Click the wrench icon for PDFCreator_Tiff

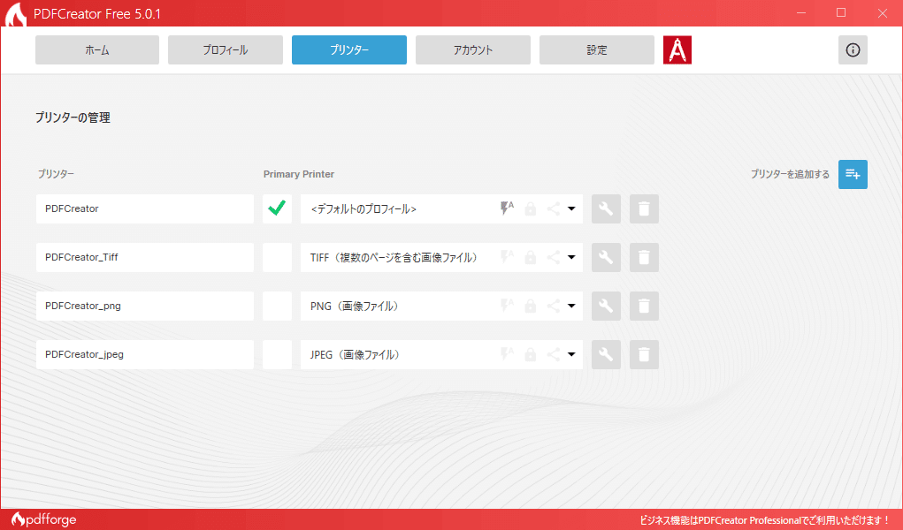[x=606, y=257]
